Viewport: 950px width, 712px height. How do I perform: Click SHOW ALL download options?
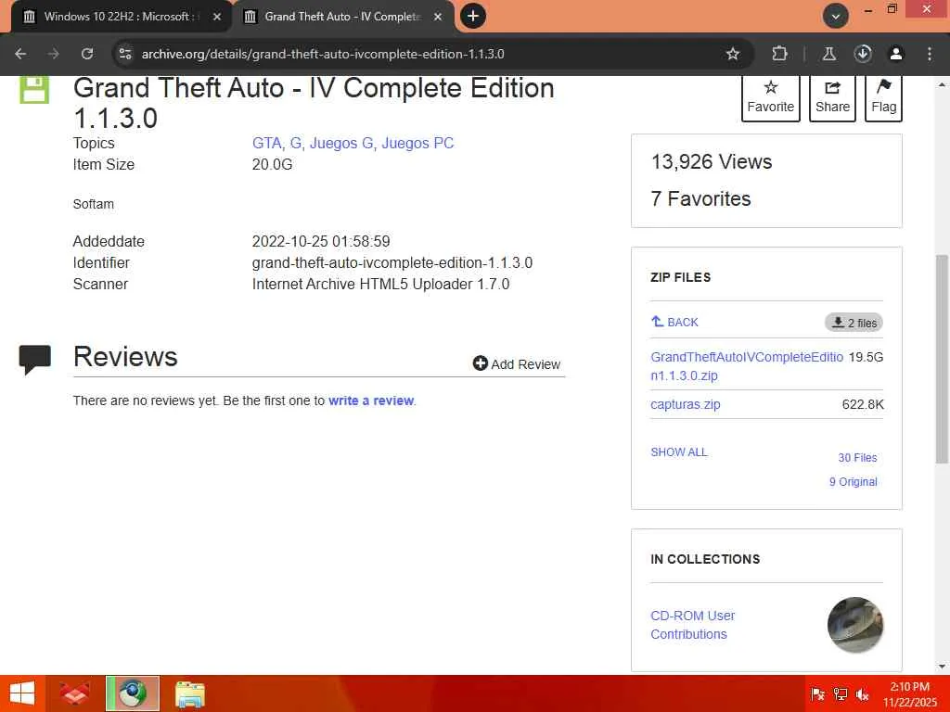(678, 452)
